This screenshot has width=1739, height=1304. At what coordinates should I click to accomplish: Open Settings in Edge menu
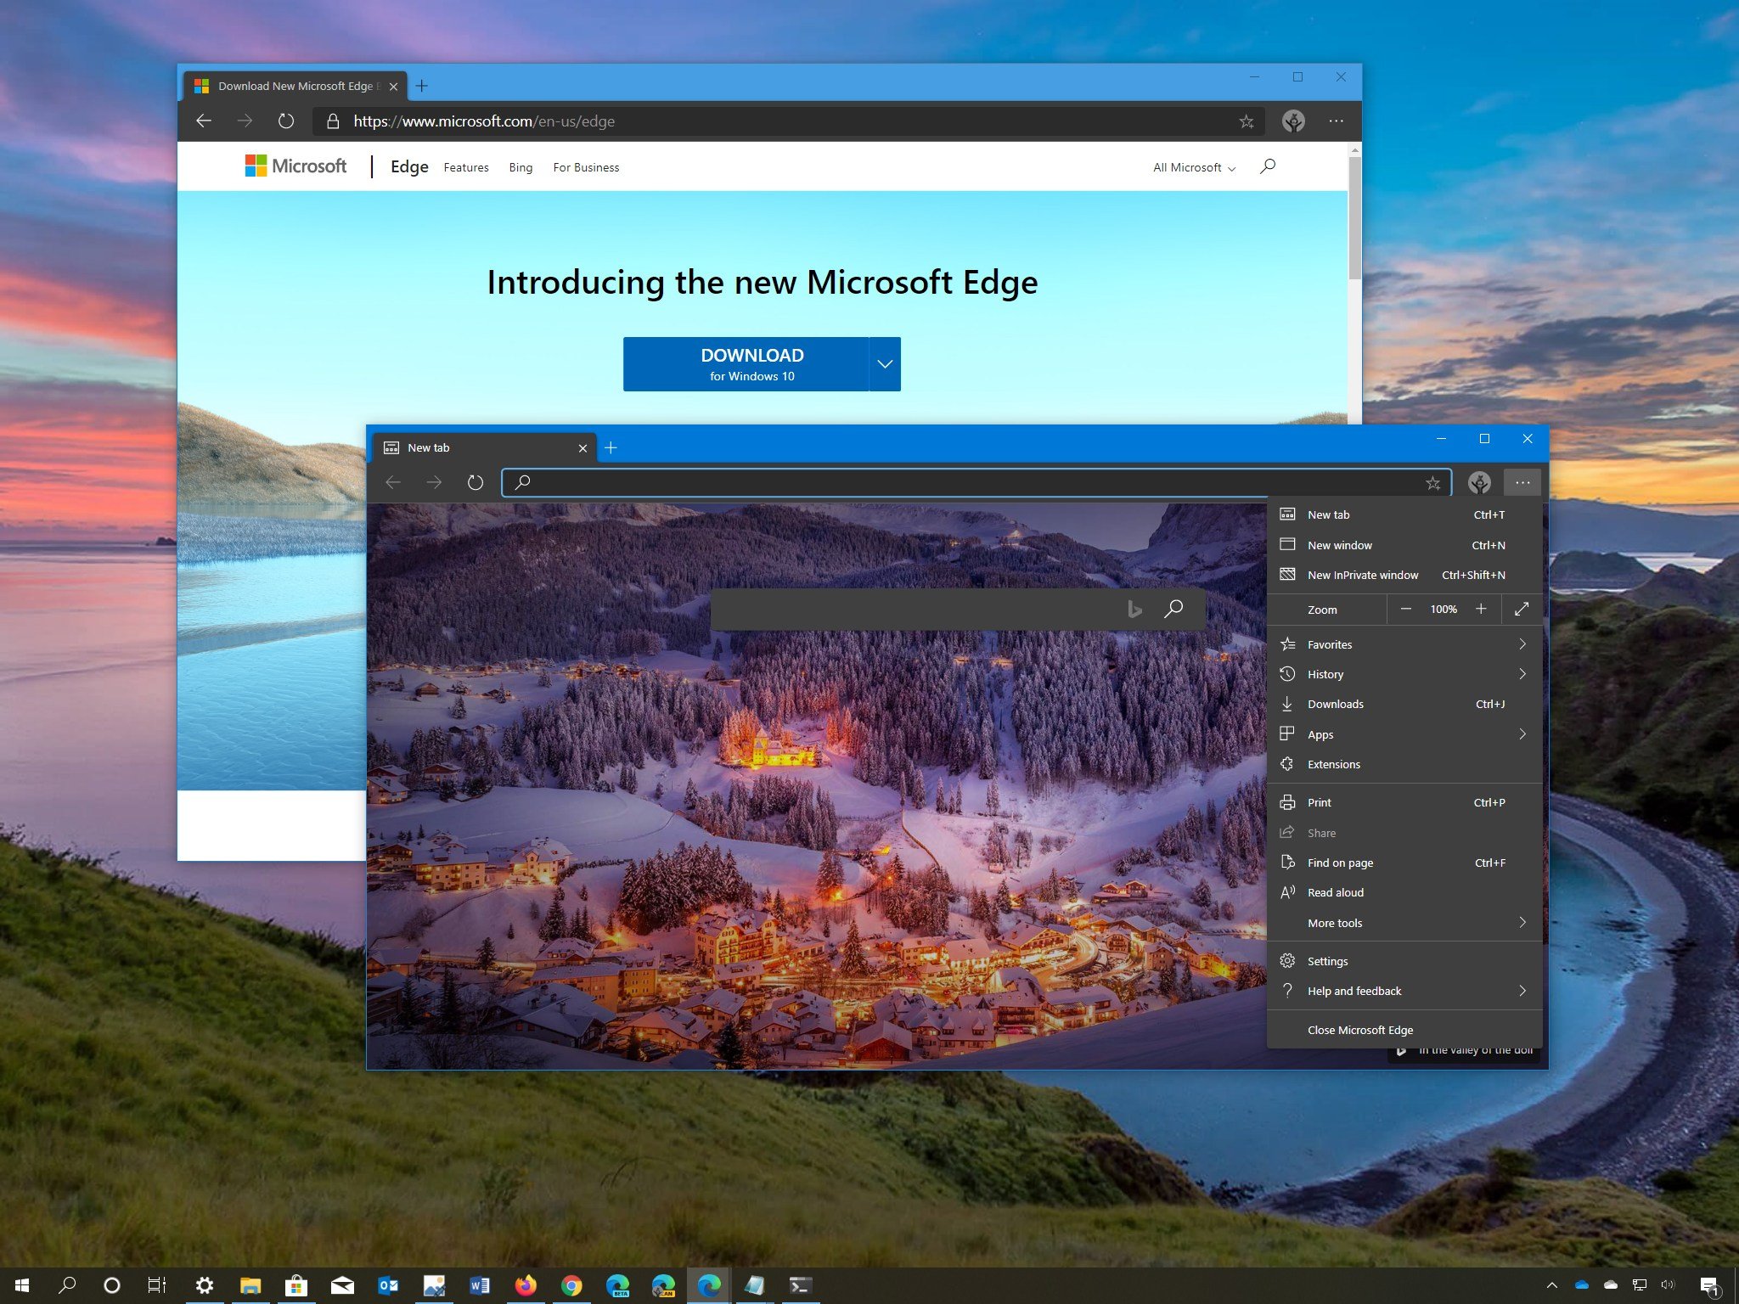click(x=1327, y=960)
